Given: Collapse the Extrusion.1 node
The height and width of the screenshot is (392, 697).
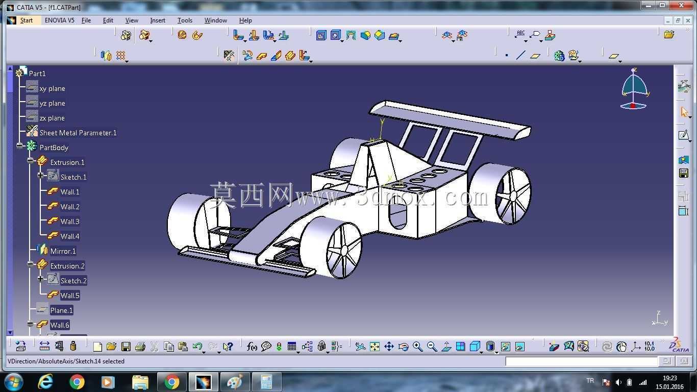Looking at the screenshot, I should tap(31, 161).
